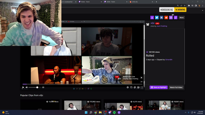Image resolution: width=205 pixels, height=115 pixels.
Task: Open the browser tab search chevron
Action: [x=188, y=2]
